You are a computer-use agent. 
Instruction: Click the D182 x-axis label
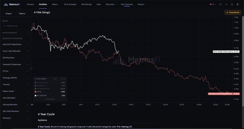click(x=131, y=105)
